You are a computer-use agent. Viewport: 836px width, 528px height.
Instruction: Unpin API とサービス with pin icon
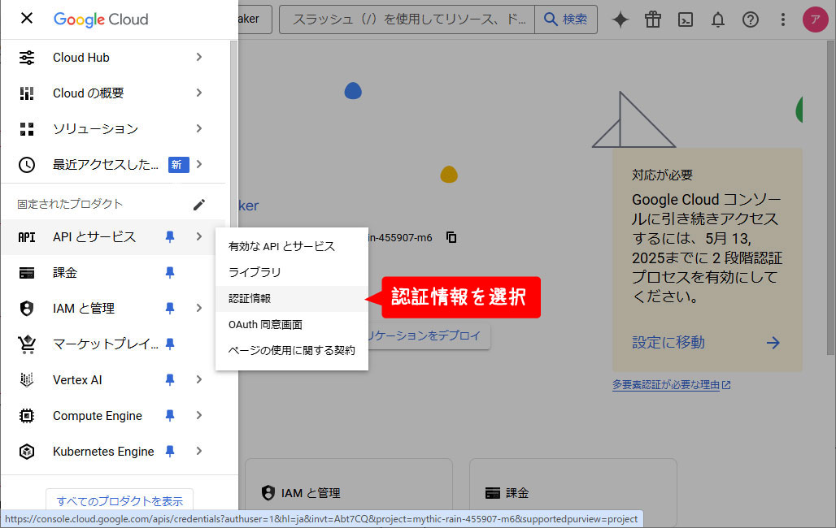(169, 237)
